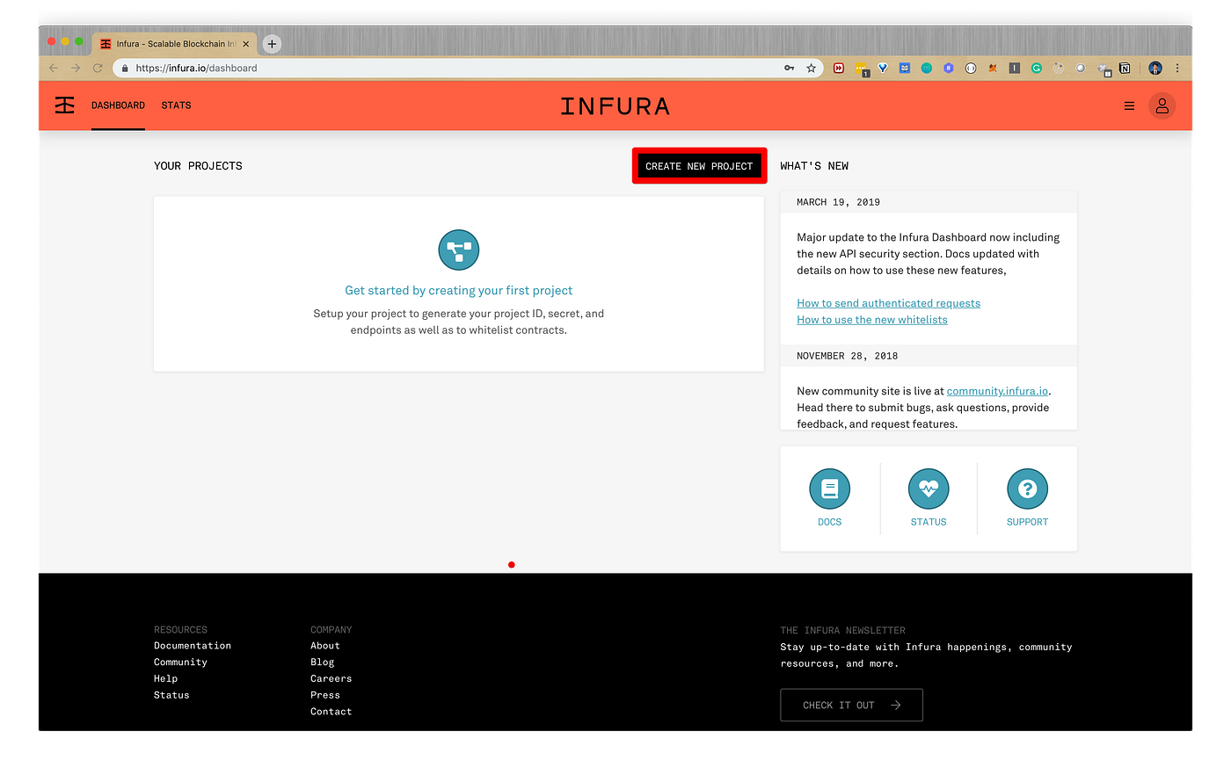The image size is (1231, 782).
Task: Click the saved password key icon
Action: click(789, 68)
